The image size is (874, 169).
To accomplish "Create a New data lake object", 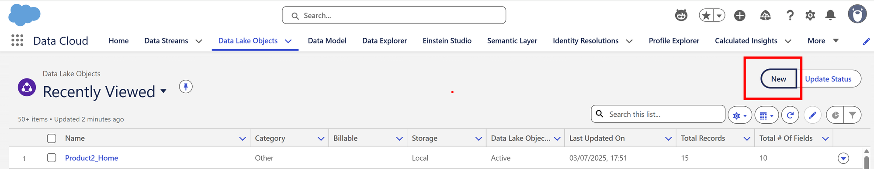I will [778, 79].
